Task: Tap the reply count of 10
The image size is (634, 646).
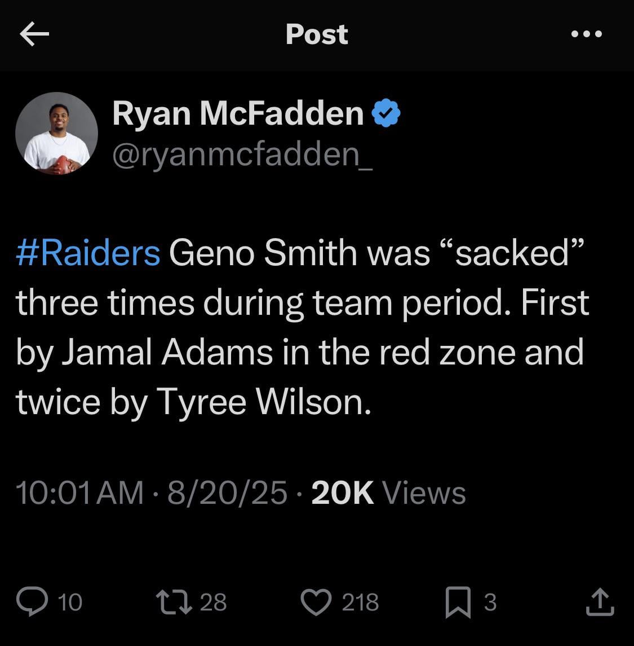Action: (x=70, y=602)
